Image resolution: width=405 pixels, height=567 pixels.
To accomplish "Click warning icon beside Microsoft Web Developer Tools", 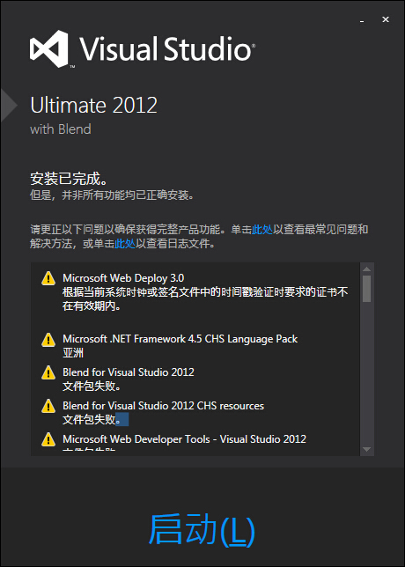I will (x=48, y=439).
